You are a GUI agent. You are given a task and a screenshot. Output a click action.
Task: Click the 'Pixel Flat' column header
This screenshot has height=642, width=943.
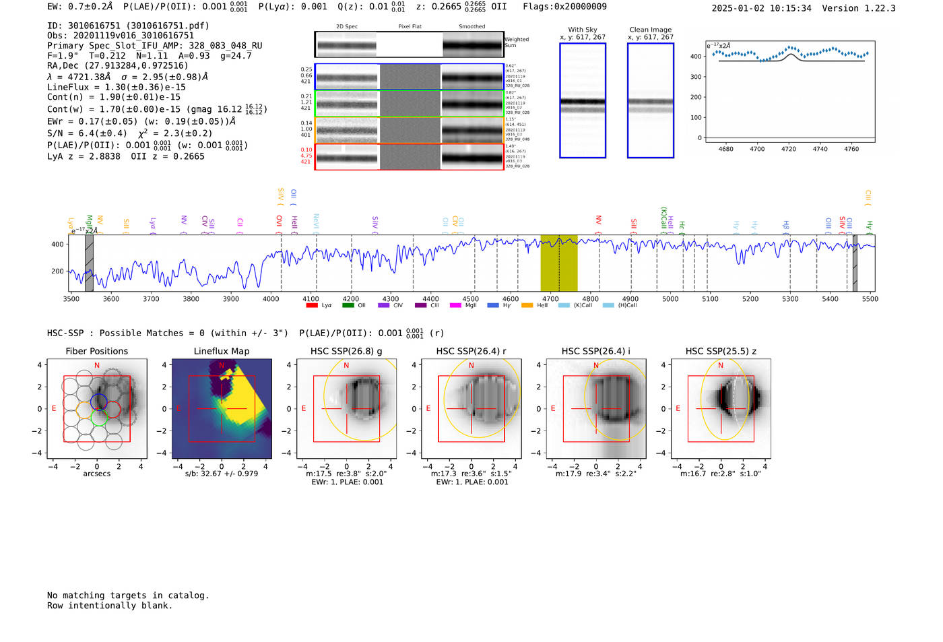(410, 26)
